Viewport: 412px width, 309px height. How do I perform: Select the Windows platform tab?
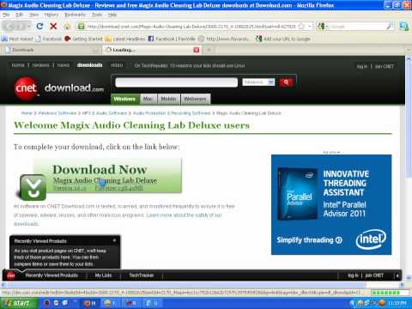click(124, 99)
